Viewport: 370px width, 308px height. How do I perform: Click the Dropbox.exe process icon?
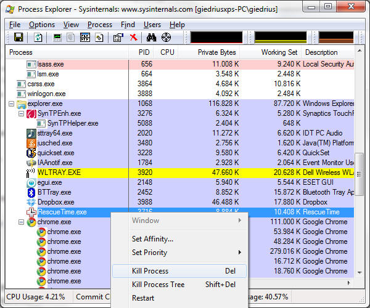tap(31, 202)
